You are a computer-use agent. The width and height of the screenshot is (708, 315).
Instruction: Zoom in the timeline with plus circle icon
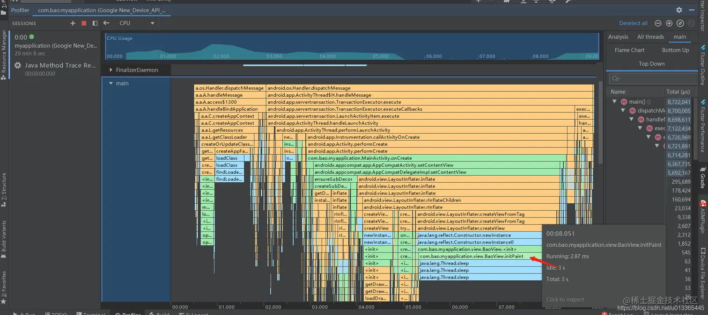[669, 23]
